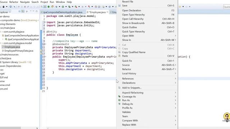Click the yellow back navigation arrow
Image resolution: width=230 pixels, height=129 pixels.
point(180,7)
